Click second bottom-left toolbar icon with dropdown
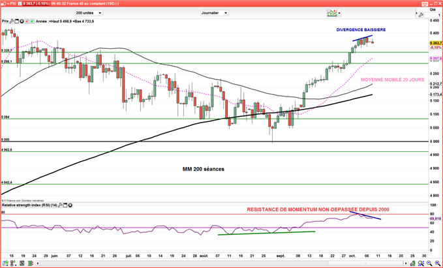 pos(14,263)
